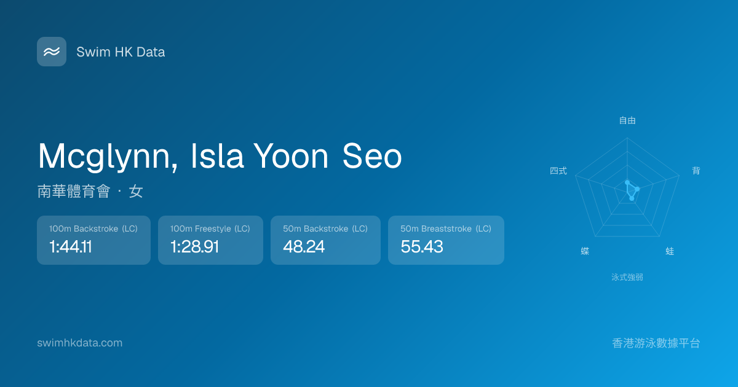Click the 1:44.11 backstroke time
738x387 pixels.
pos(71,247)
